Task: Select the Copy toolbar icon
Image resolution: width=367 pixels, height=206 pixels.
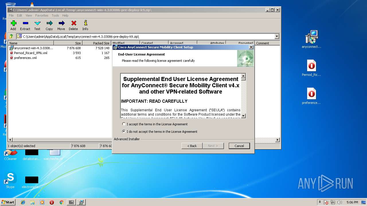Action: tap(49, 25)
